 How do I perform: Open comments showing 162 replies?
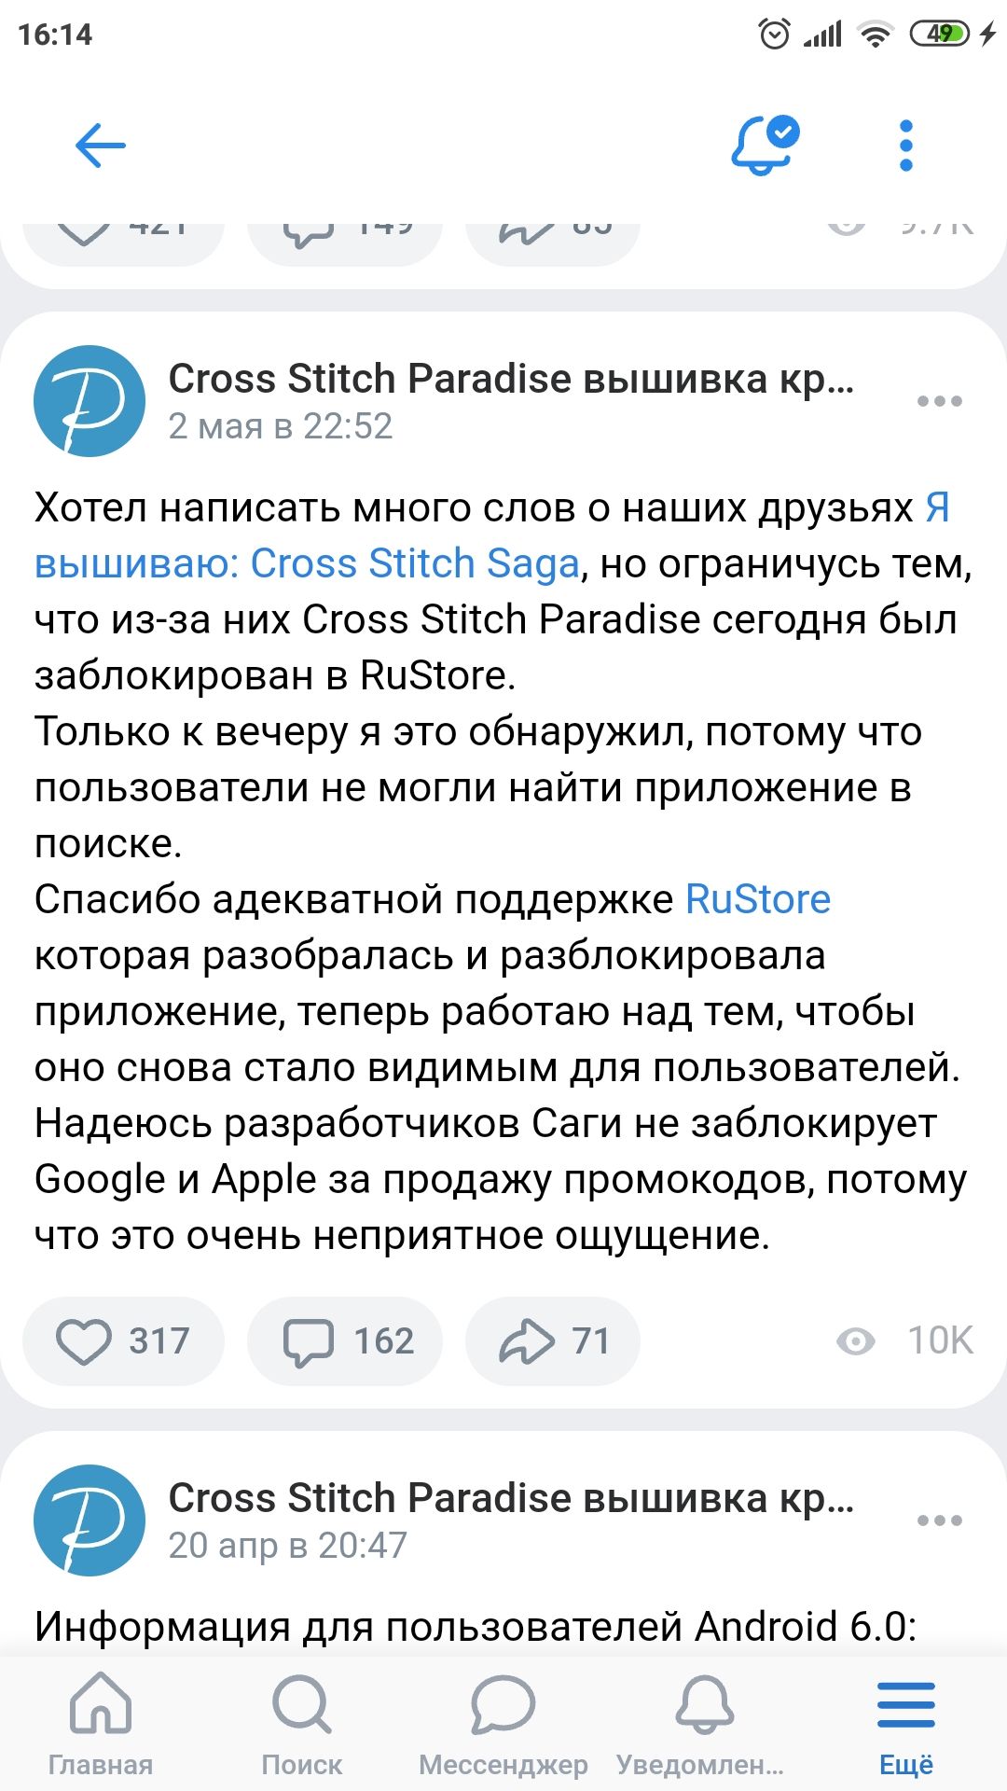[345, 1341]
